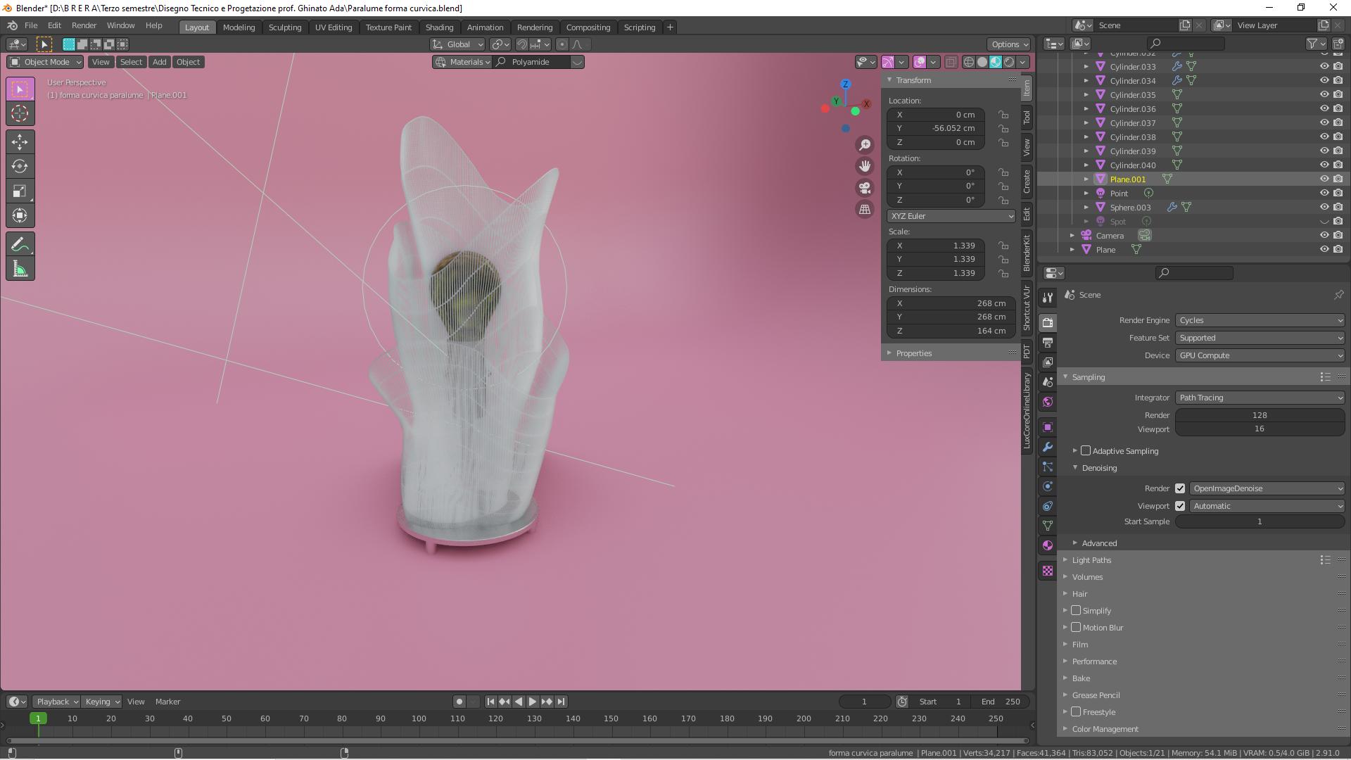Expand the Light Paths panel
Image resolution: width=1351 pixels, height=760 pixels.
(1091, 560)
